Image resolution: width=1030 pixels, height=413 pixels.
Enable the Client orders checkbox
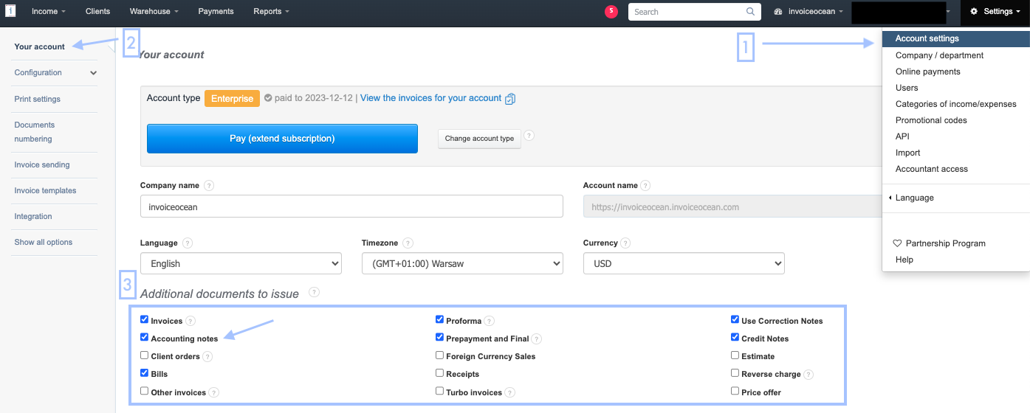coord(145,355)
